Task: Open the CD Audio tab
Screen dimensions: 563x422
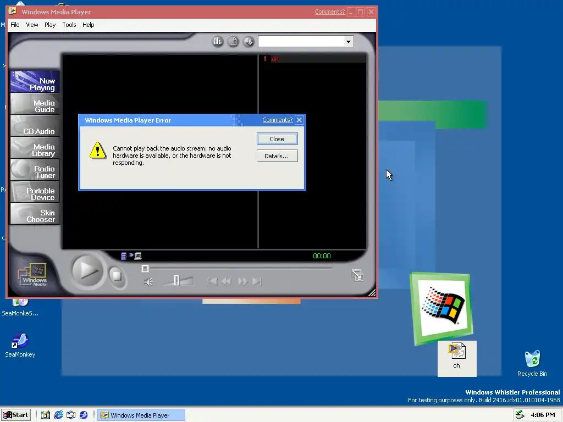Action: click(x=35, y=126)
